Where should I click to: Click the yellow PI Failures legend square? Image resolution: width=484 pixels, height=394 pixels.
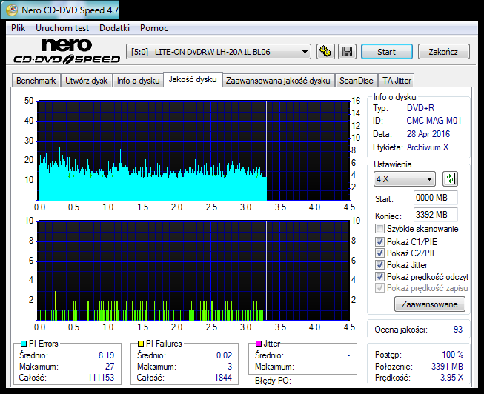coord(140,344)
